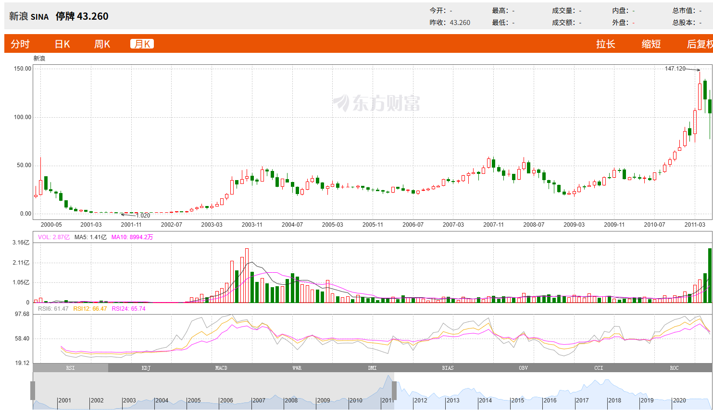Click the 缩短 shorten button

(x=651, y=44)
